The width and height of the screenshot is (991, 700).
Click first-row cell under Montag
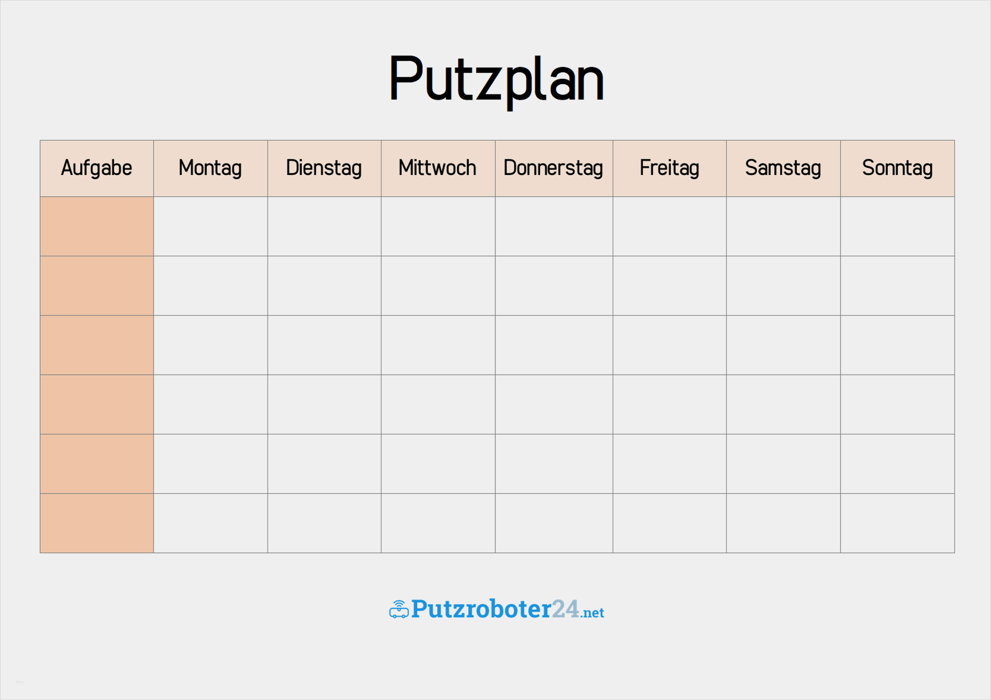[211, 226]
